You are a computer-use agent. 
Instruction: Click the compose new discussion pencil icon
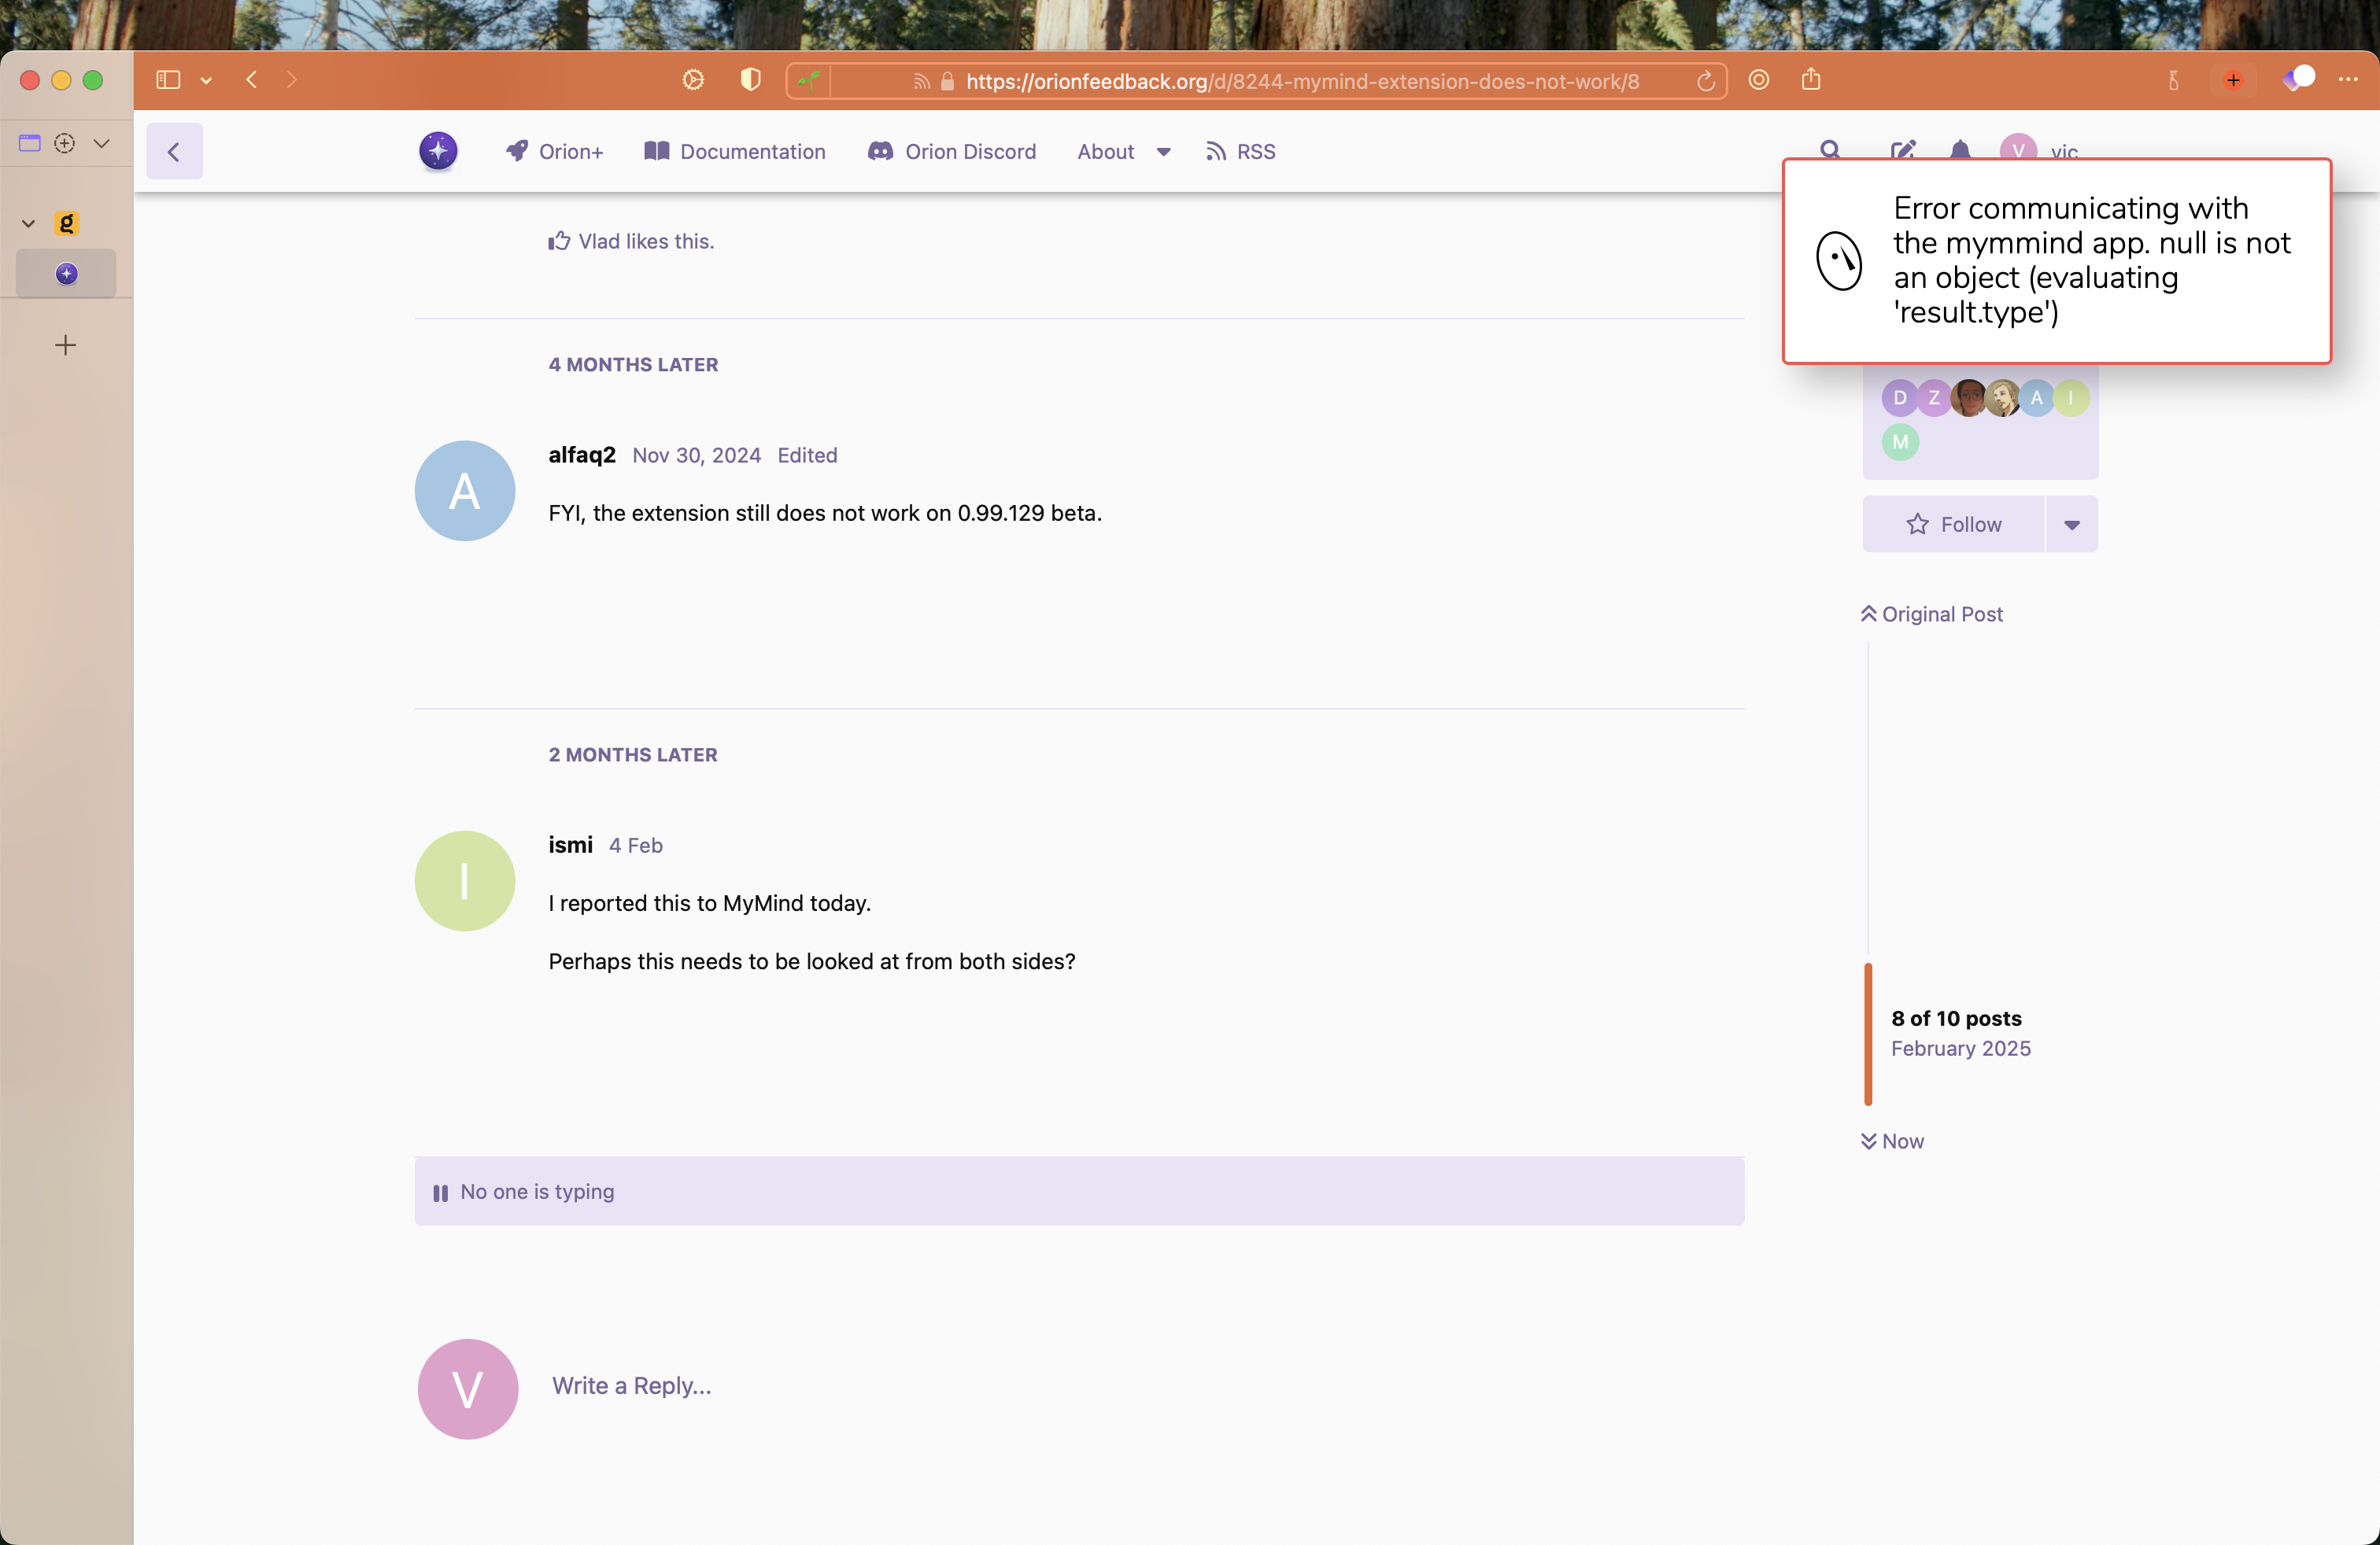tap(1902, 150)
